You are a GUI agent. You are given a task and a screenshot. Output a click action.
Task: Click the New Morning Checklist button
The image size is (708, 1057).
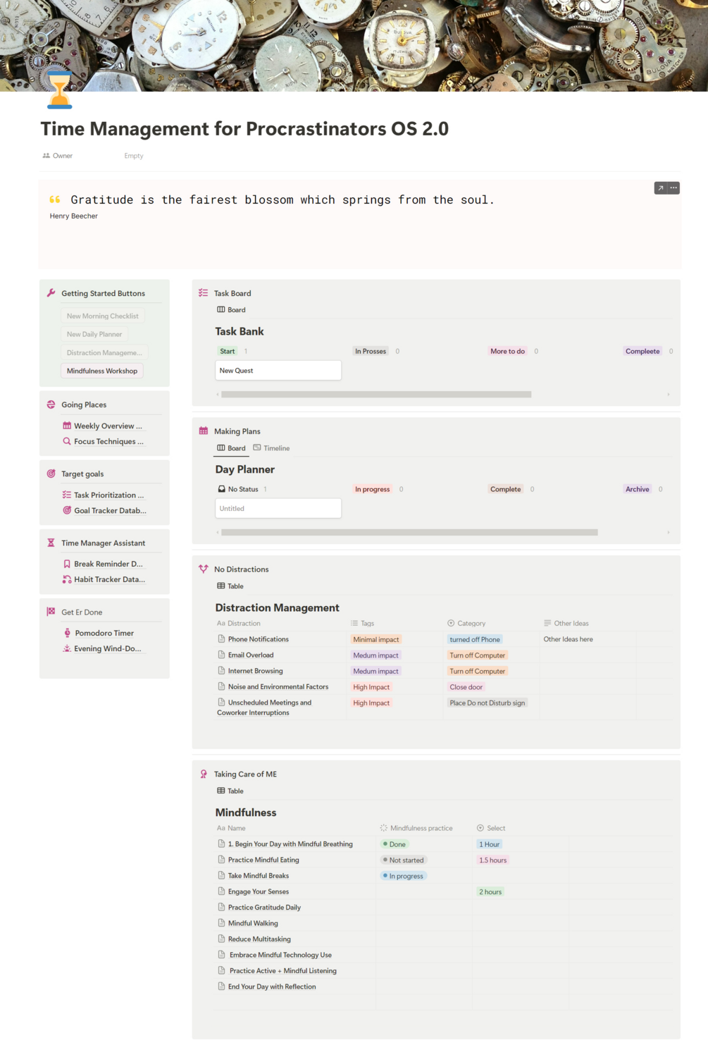coord(103,316)
